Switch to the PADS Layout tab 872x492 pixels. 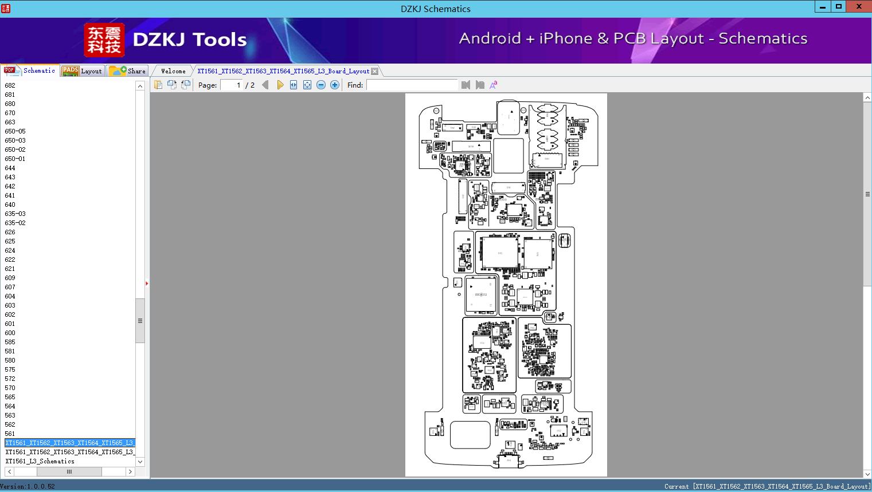point(82,71)
